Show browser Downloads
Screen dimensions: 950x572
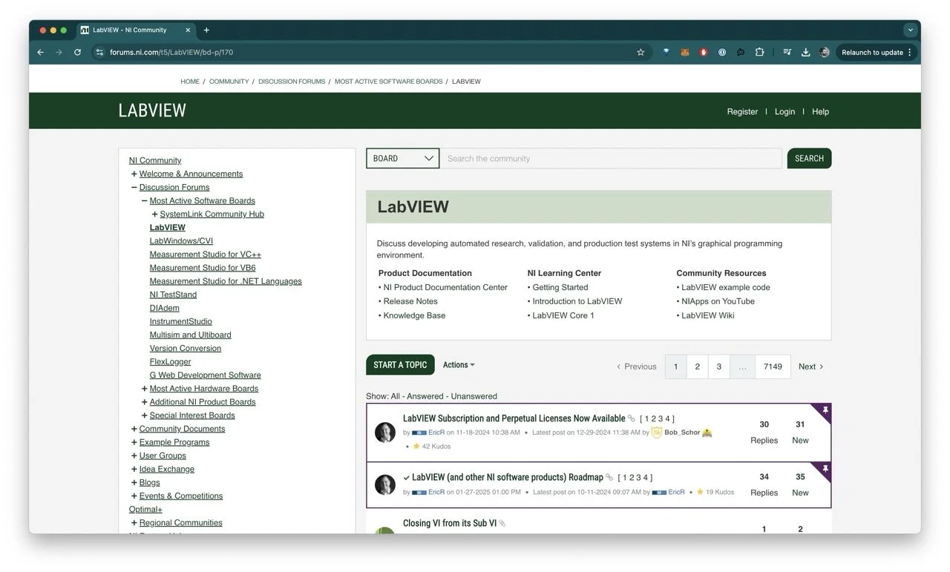pos(805,53)
